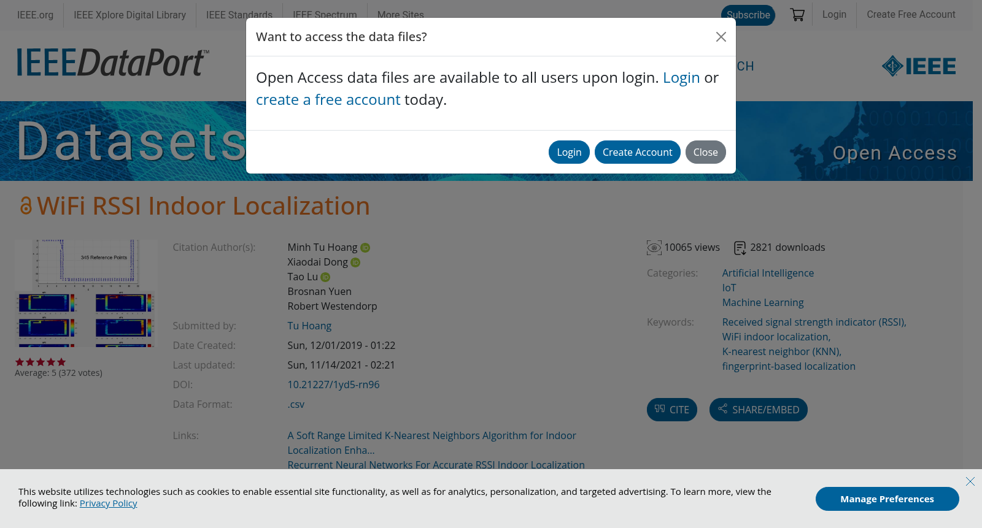Click author name Robert Westendorp
982x528 pixels.
(x=332, y=307)
